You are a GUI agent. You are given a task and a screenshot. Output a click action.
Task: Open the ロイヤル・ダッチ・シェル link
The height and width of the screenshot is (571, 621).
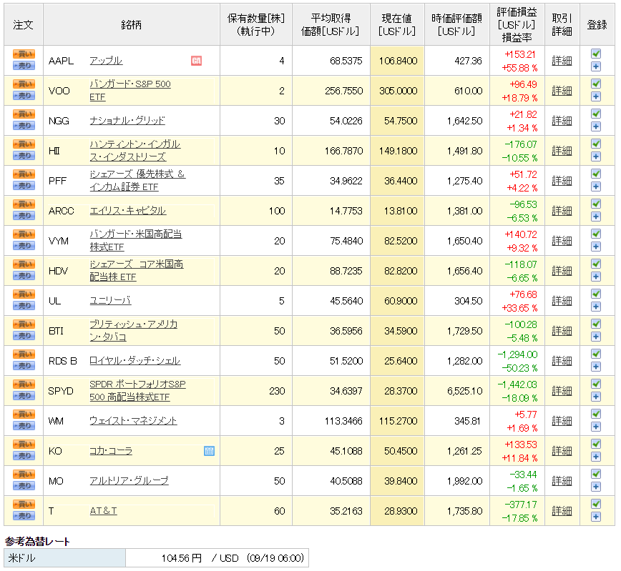[135, 361]
